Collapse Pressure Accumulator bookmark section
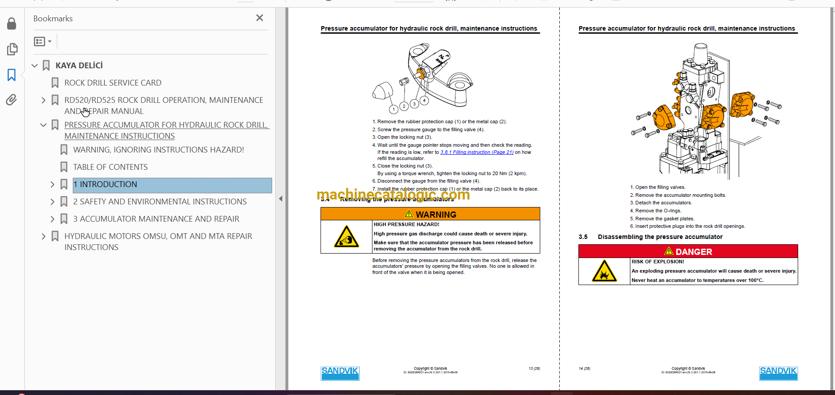This screenshot has height=395, width=835. [44, 125]
